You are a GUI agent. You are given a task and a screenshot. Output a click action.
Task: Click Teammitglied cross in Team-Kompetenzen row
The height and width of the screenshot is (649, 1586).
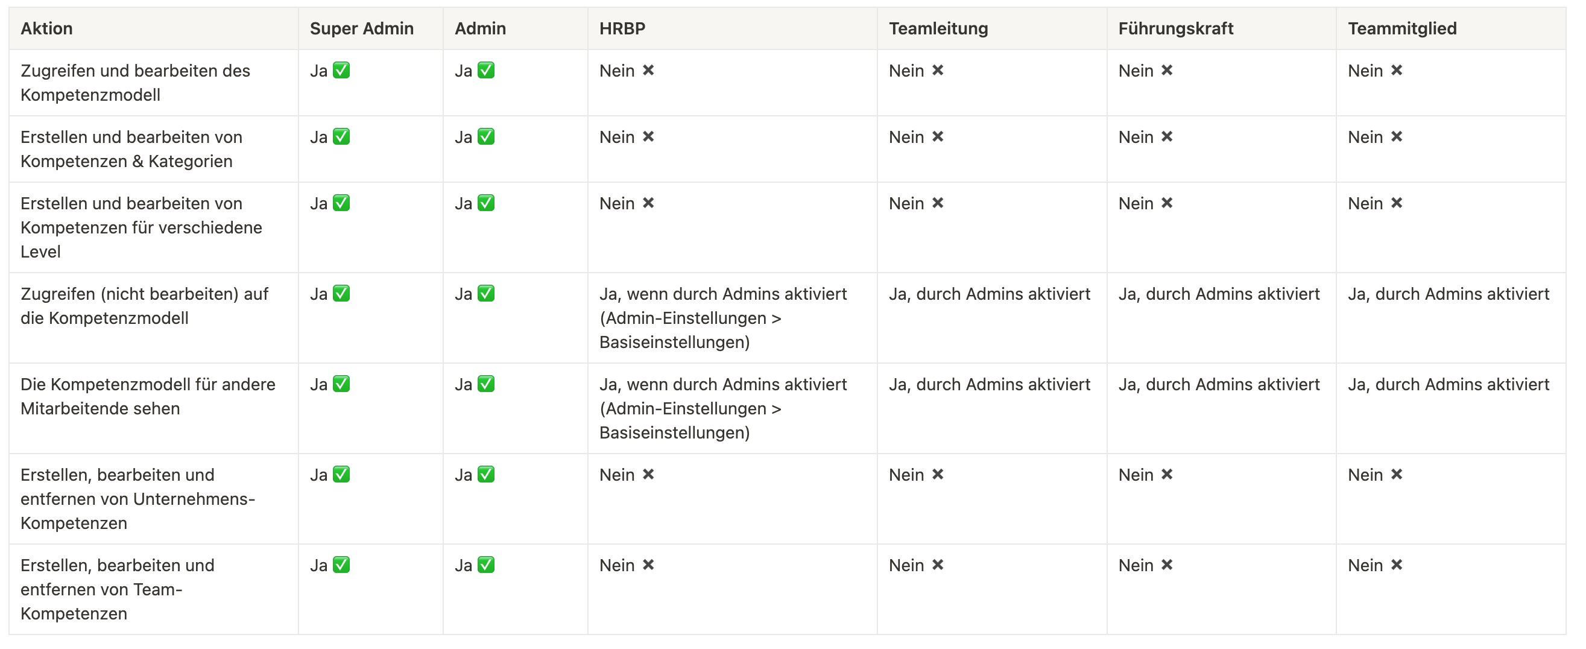[1397, 565]
